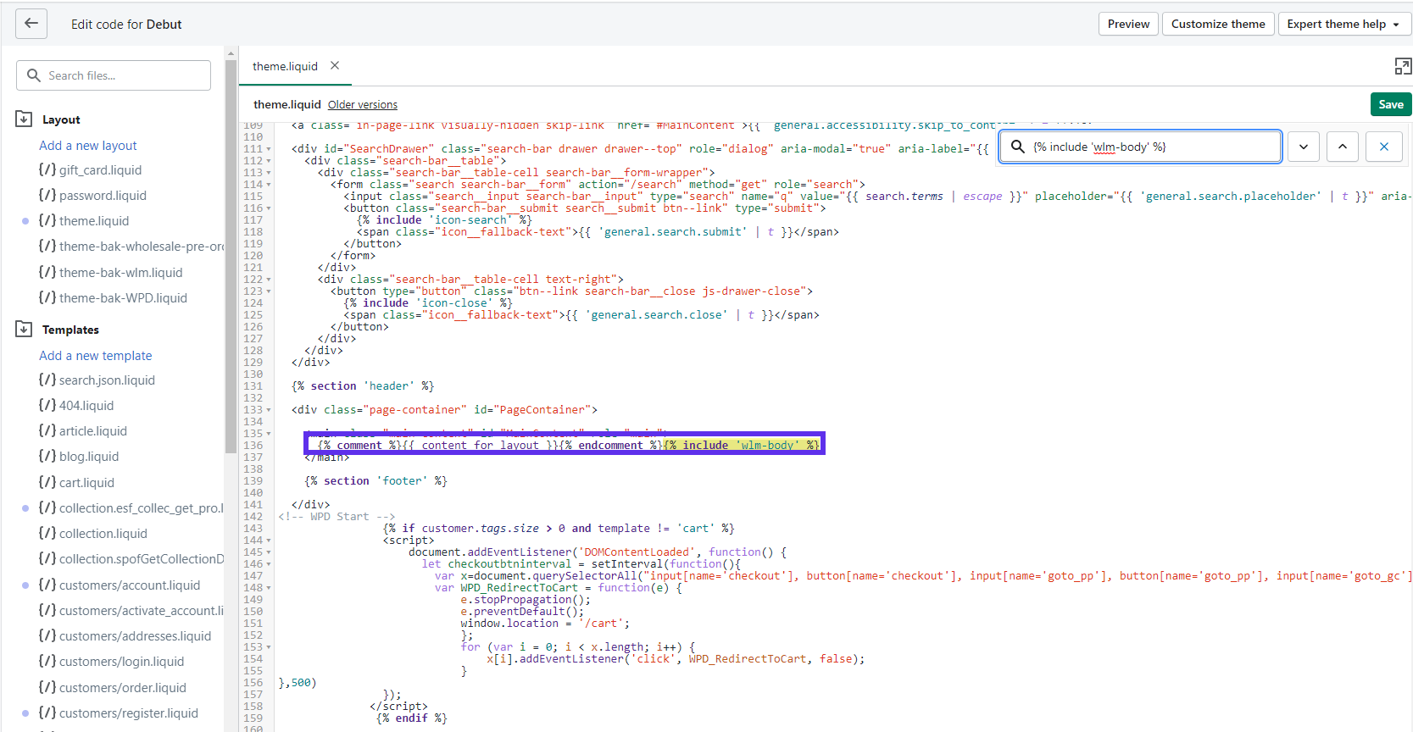1413x732 pixels.
Task: Open theme.liquid in the sidebar
Action: [94, 221]
